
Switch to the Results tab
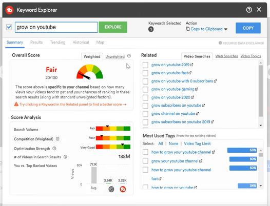[x=36, y=43]
